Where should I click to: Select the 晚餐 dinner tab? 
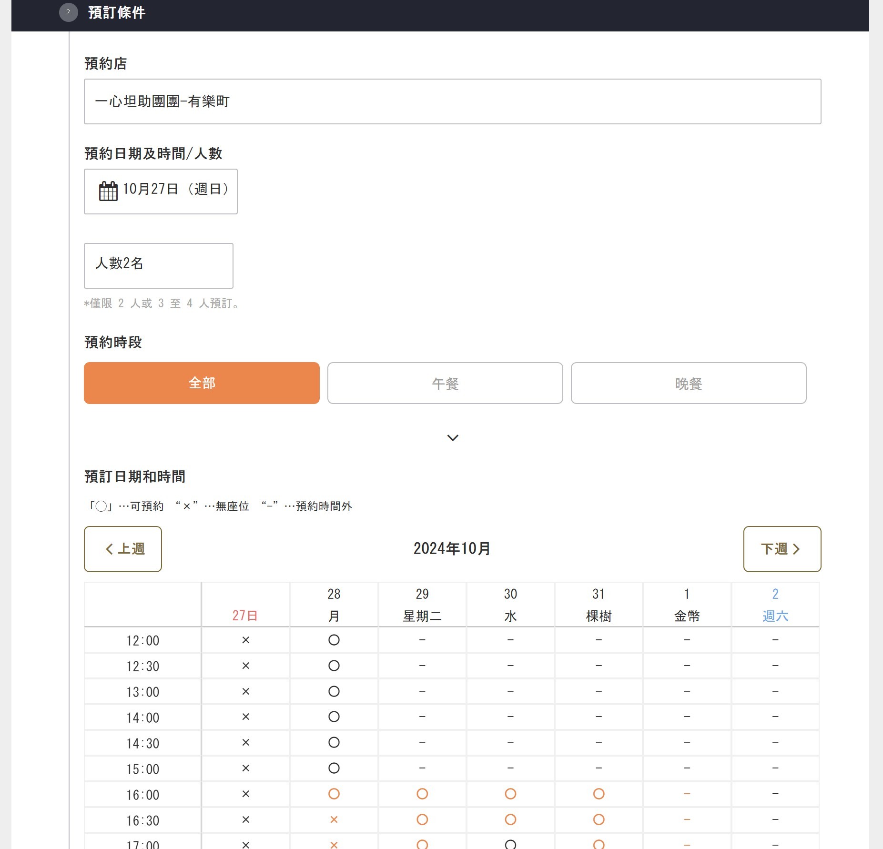point(689,383)
